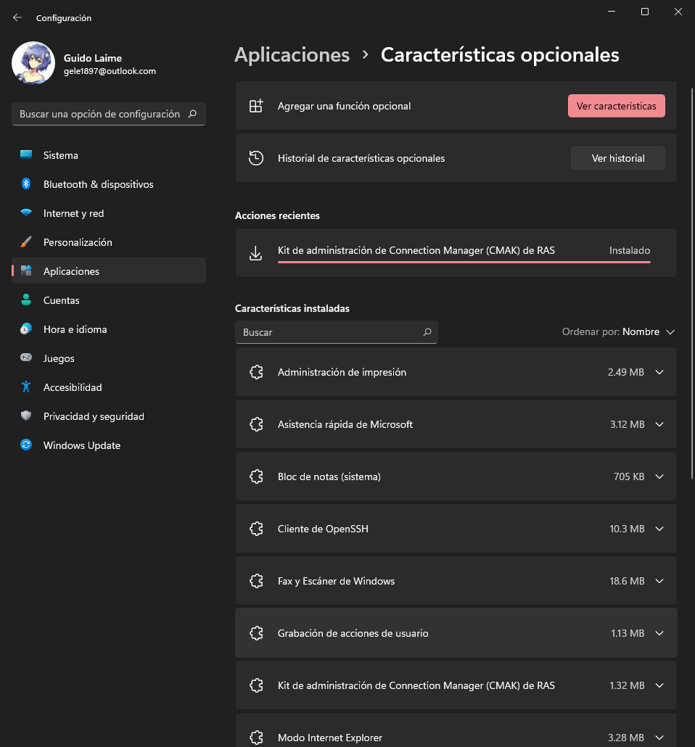Click the Bluetooth icon in sidebar

(26, 184)
